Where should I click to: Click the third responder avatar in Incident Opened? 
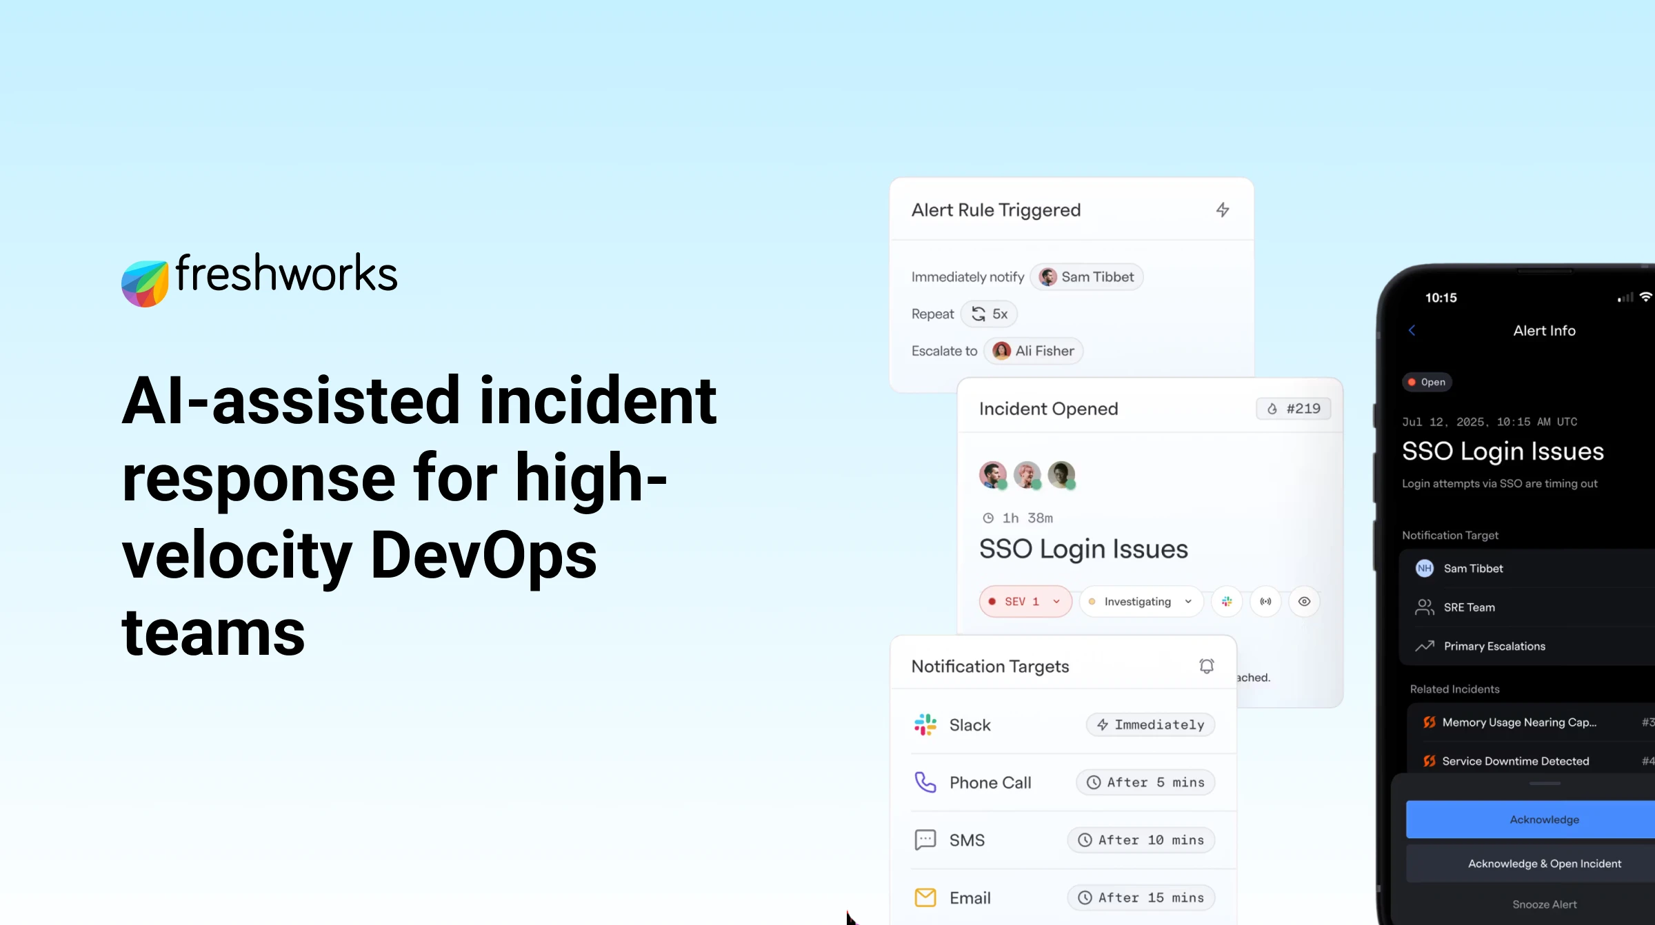1062,475
